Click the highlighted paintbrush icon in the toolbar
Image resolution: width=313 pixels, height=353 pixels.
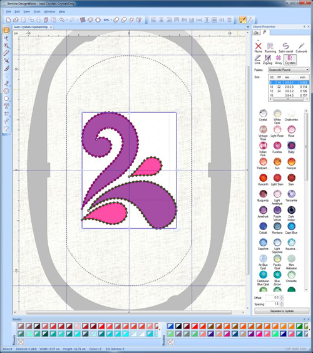click(x=242, y=20)
